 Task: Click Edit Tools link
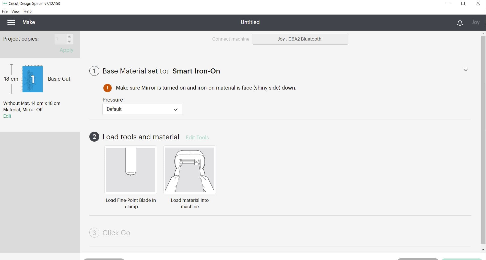[197, 138]
